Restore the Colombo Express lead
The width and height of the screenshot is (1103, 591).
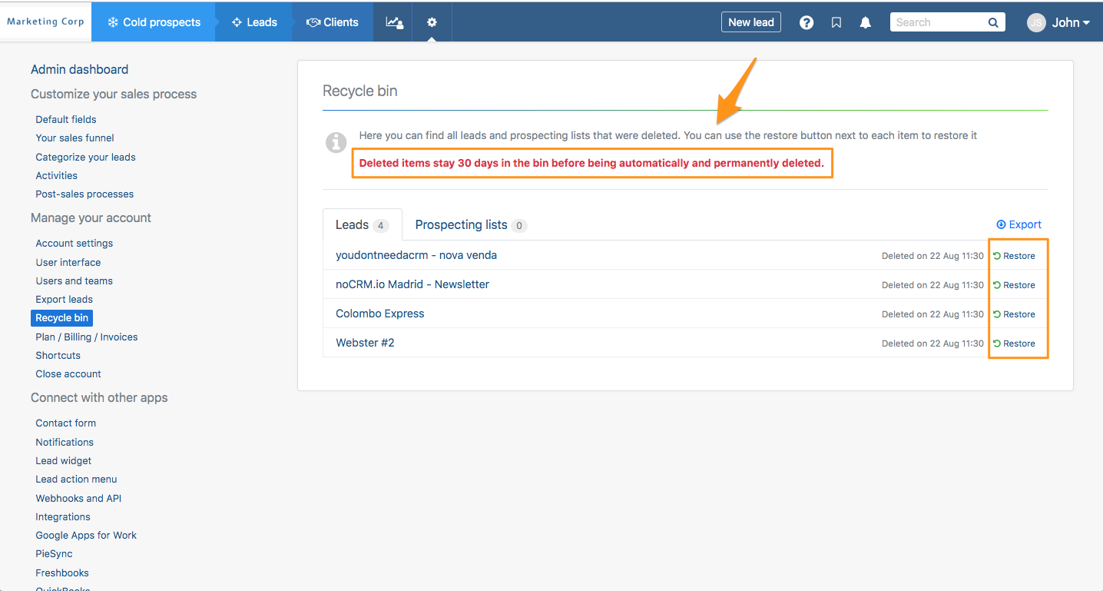1014,314
